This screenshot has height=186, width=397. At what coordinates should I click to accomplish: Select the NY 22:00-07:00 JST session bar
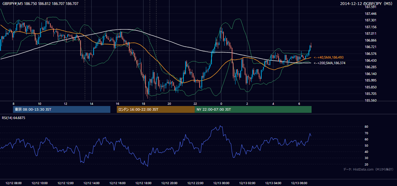click(x=253, y=109)
